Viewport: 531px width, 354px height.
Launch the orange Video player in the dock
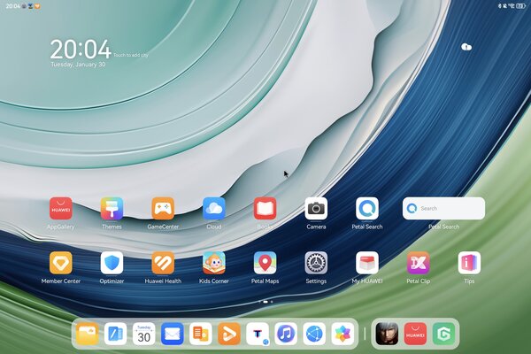click(229, 334)
